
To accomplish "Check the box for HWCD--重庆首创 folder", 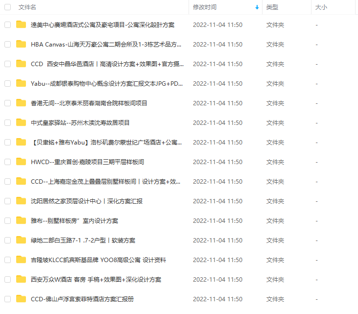I will pyautogui.click(x=7, y=162).
